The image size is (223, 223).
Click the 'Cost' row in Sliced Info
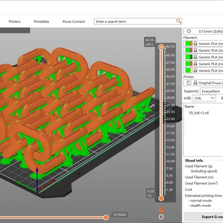[x=188, y=190]
